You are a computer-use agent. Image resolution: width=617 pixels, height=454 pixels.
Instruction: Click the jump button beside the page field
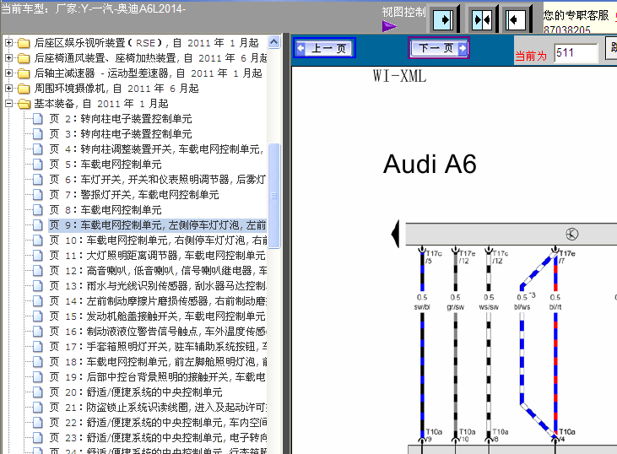[x=612, y=48]
